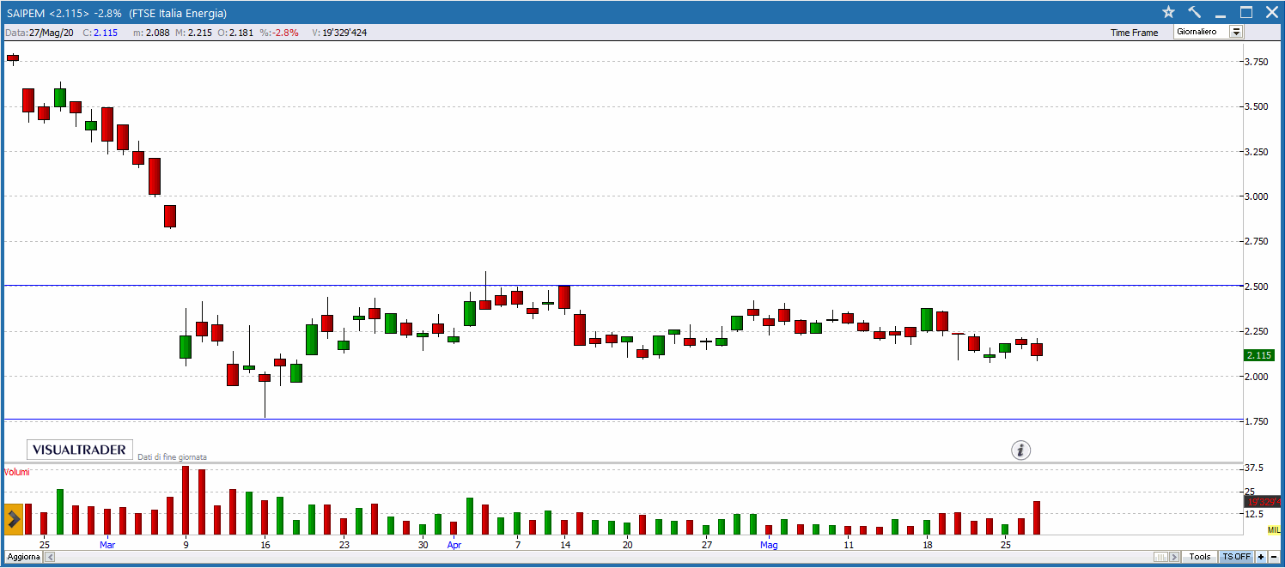Click the red Volumi label
Image resolution: width=1285 pixels, height=568 pixels.
(x=16, y=472)
